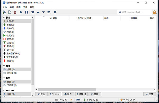Resume torrents with blue play icon
This screenshot has height=103, width=159.
point(21,12)
